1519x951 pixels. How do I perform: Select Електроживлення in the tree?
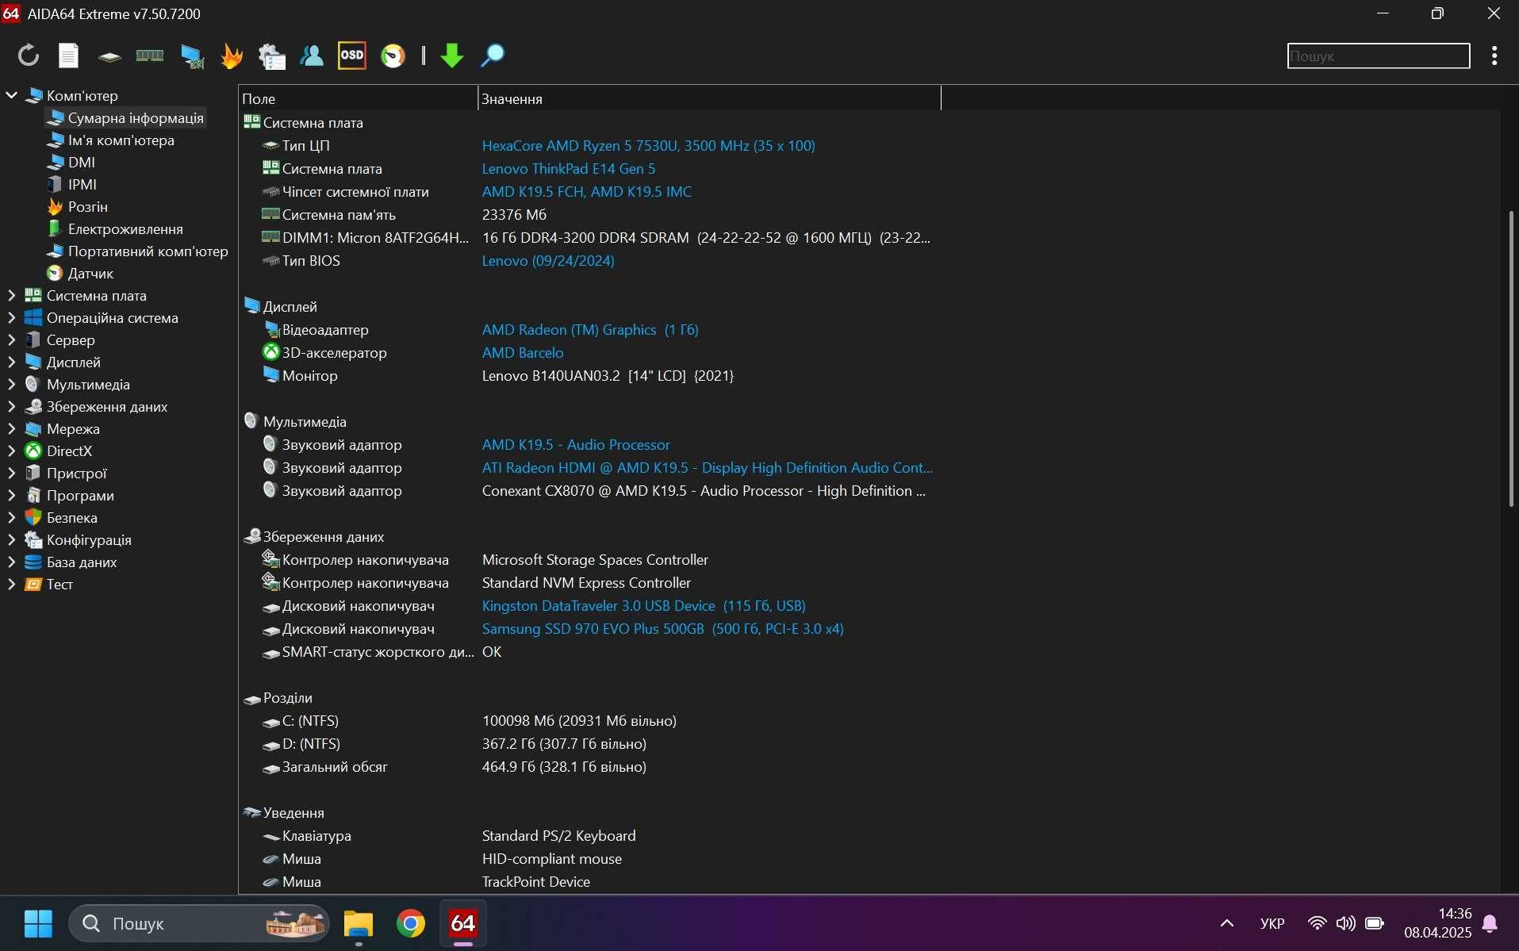pos(125,228)
